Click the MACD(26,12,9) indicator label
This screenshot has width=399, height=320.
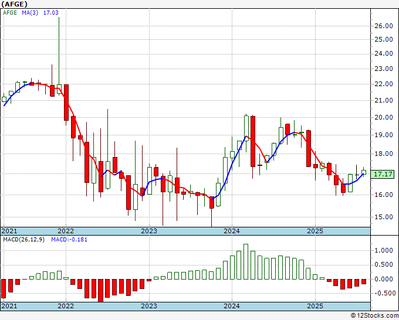(23, 240)
